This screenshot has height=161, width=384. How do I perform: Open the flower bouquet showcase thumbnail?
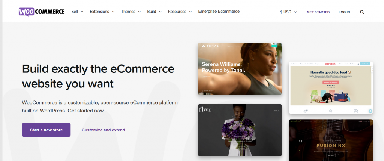[240, 130]
